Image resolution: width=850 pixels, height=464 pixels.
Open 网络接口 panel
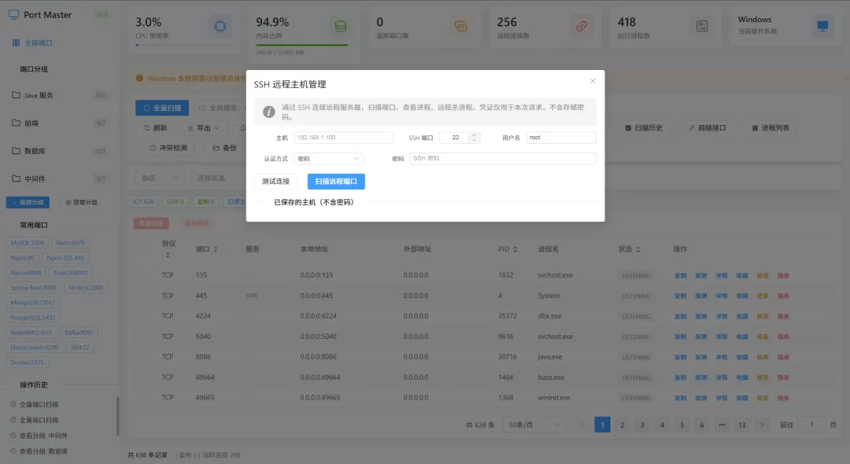click(708, 128)
